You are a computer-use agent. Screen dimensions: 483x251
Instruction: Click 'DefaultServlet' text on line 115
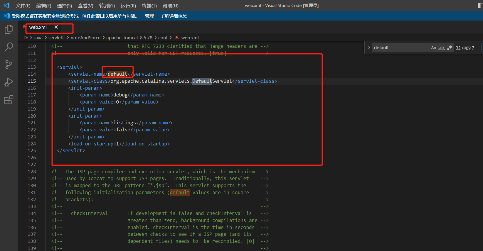pyautogui.click(x=212, y=81)
